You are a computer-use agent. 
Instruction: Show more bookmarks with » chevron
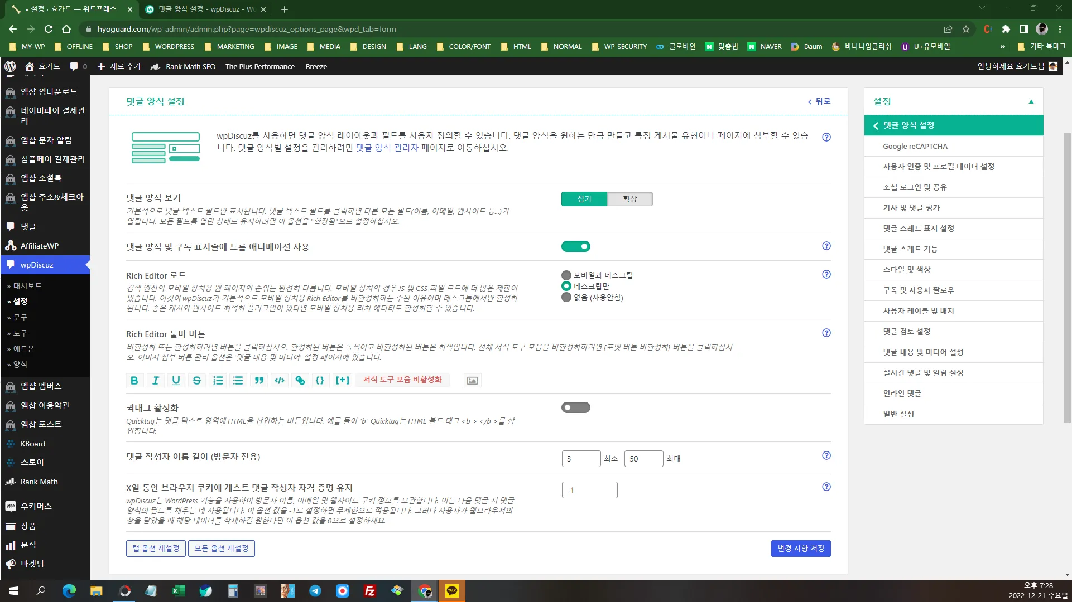1002,47
